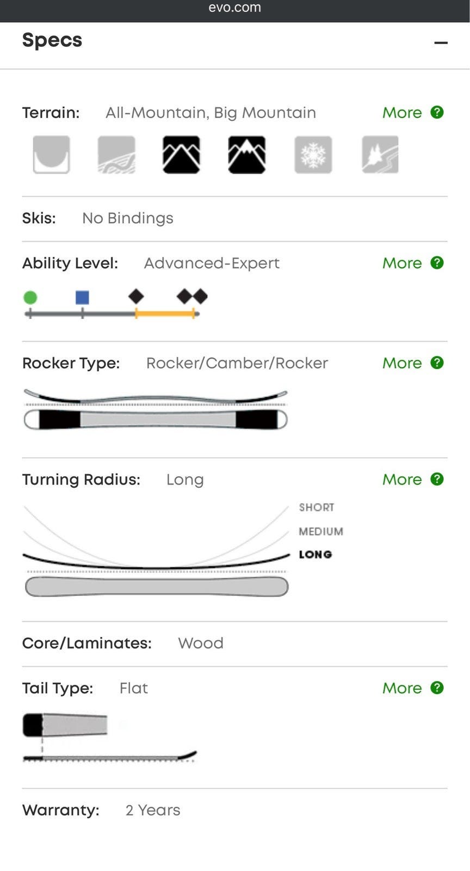Screen dimensions: 470x871
Task: Click the orange ability level range bar
Action: 165,314
